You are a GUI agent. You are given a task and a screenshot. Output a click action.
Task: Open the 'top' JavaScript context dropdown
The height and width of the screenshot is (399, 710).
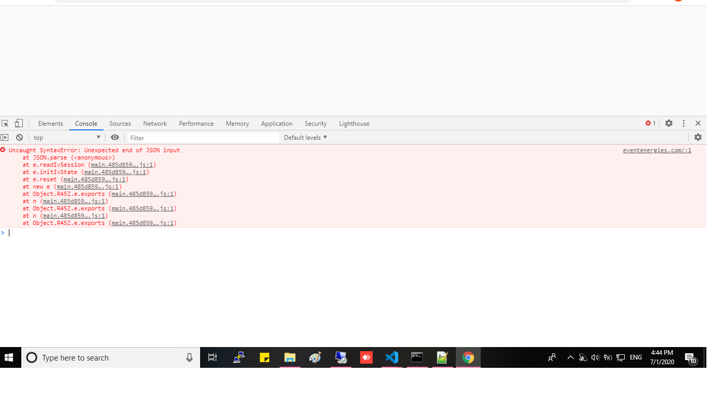67,138
